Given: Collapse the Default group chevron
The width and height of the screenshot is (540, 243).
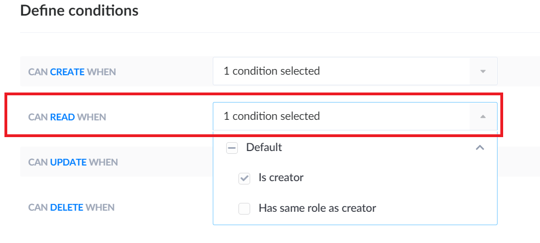Looking at the screenshot, I should pyautogui.click(x=479, y=148).
